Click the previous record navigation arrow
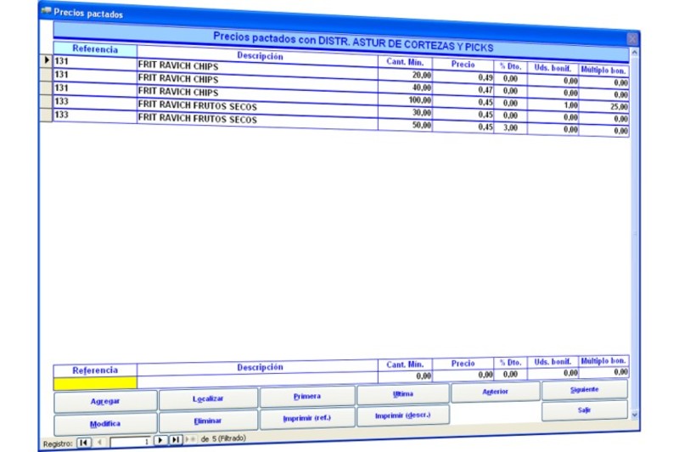 pyautogui.click(x=99, y=441)
